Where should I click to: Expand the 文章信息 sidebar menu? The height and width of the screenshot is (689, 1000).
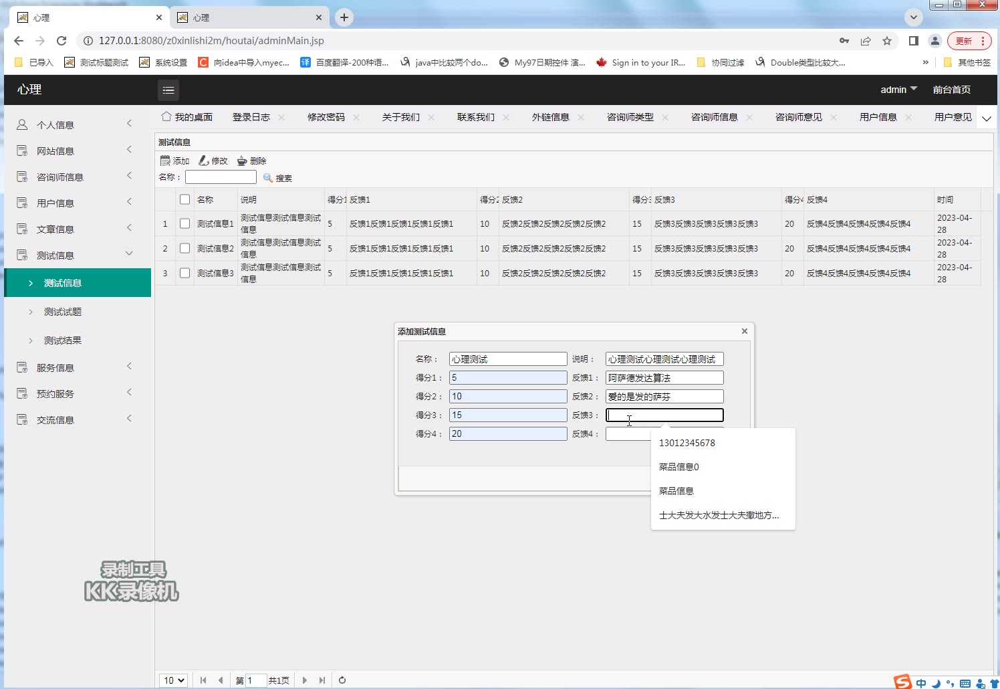tap(130, 227)
